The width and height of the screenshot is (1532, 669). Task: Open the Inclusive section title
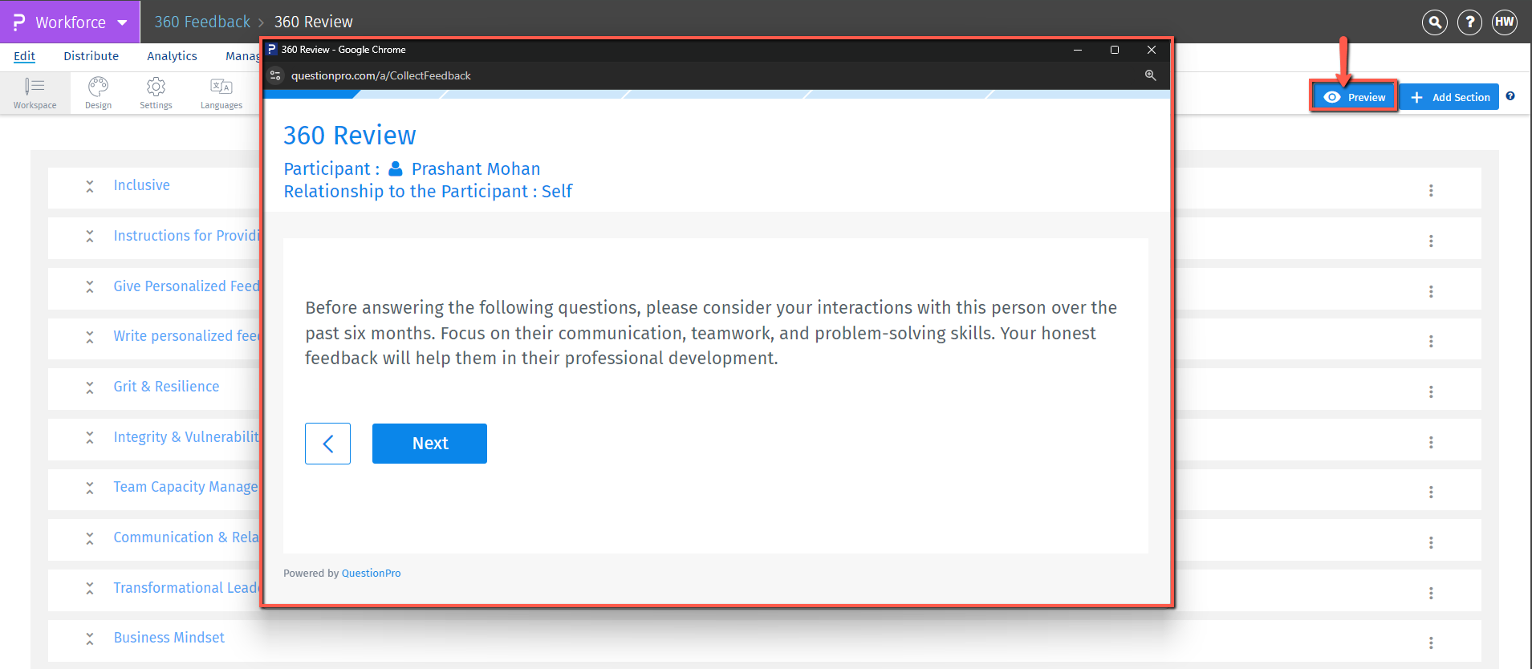point(141,185)
